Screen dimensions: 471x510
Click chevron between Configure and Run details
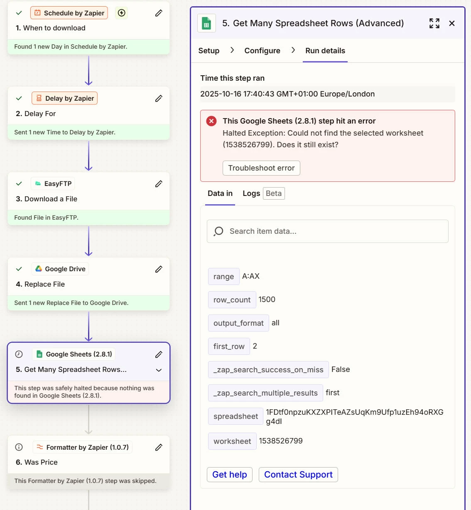[293, 50]
